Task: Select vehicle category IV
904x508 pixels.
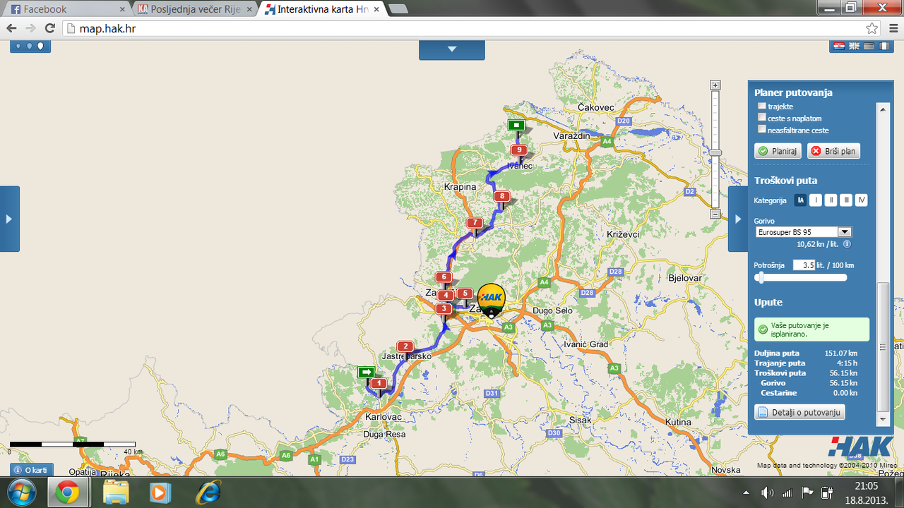Action: click(x=861, y=200)
